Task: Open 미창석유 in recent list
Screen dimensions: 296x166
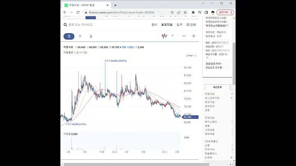Action: 210,94
